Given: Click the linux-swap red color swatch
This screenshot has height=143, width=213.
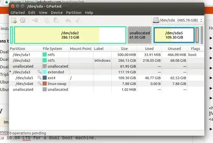Looking at the screenshot, I should click(45, 84).
